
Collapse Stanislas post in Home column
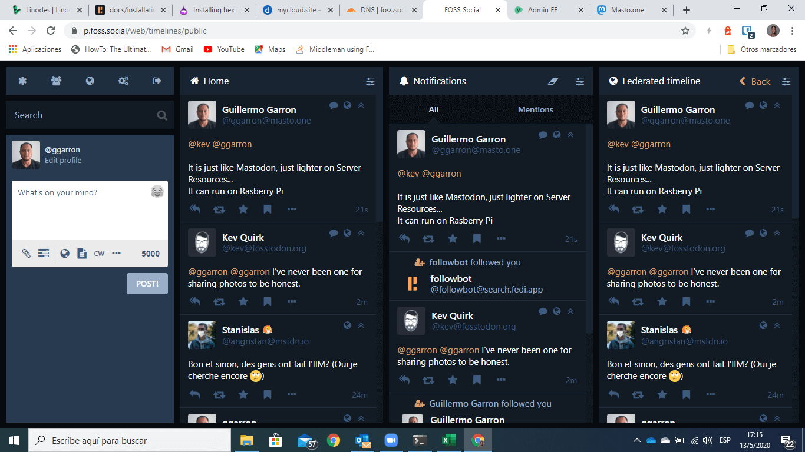pos(361,325)
